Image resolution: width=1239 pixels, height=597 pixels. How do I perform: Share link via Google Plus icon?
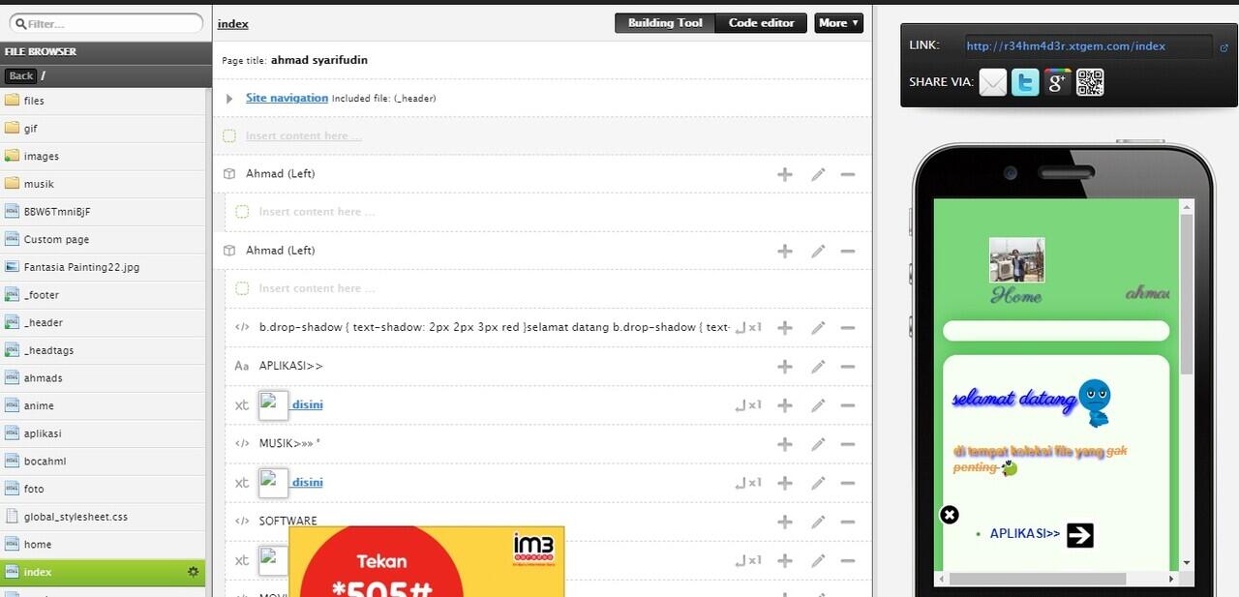[1057, 82]
